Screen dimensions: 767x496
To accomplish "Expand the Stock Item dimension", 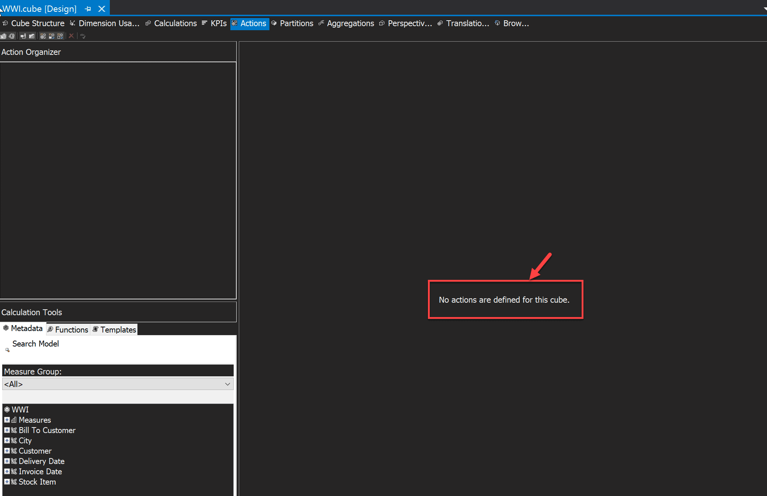I will tap(7, 482).
